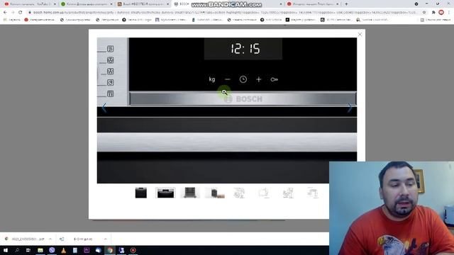Select the first thumbnail, black oven front
454x255 pixels.
click(x=141, y=193)
